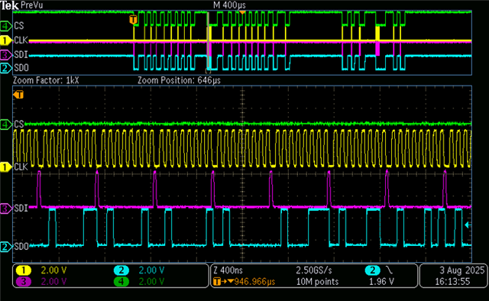The width and height of the screenshot is (489, 301).
Task: Click the PreVu acquisition status text
Action: point(31,5)
